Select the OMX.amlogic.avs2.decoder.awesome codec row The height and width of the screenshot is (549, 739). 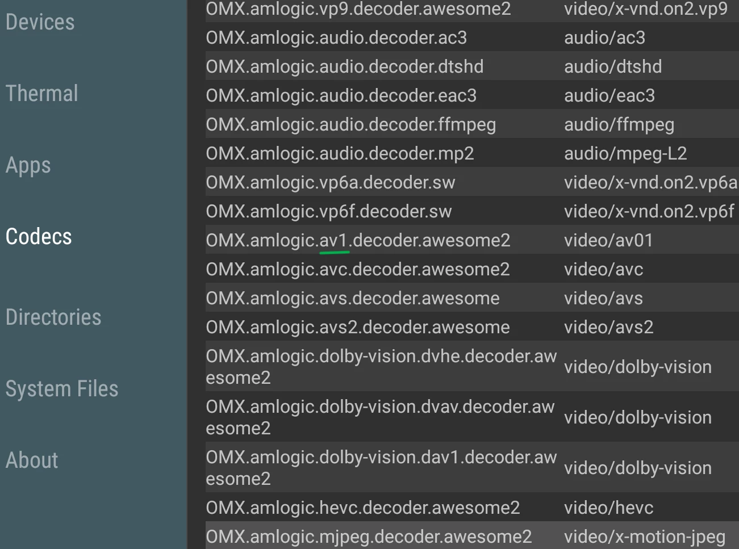click(358, 328)
